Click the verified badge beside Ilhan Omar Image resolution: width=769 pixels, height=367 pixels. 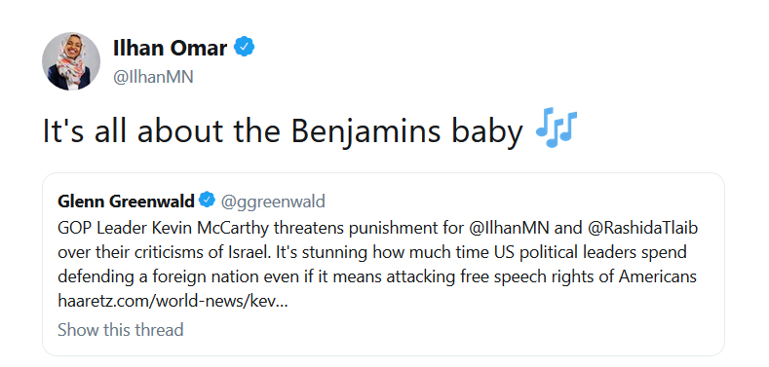(244, 48)
